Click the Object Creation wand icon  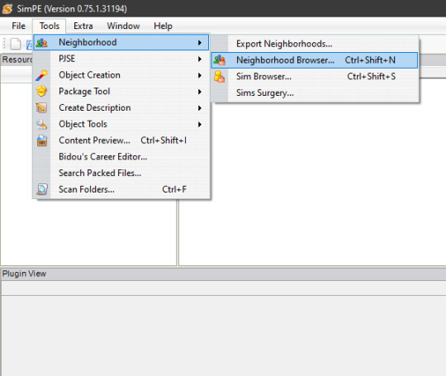[42, 75]
